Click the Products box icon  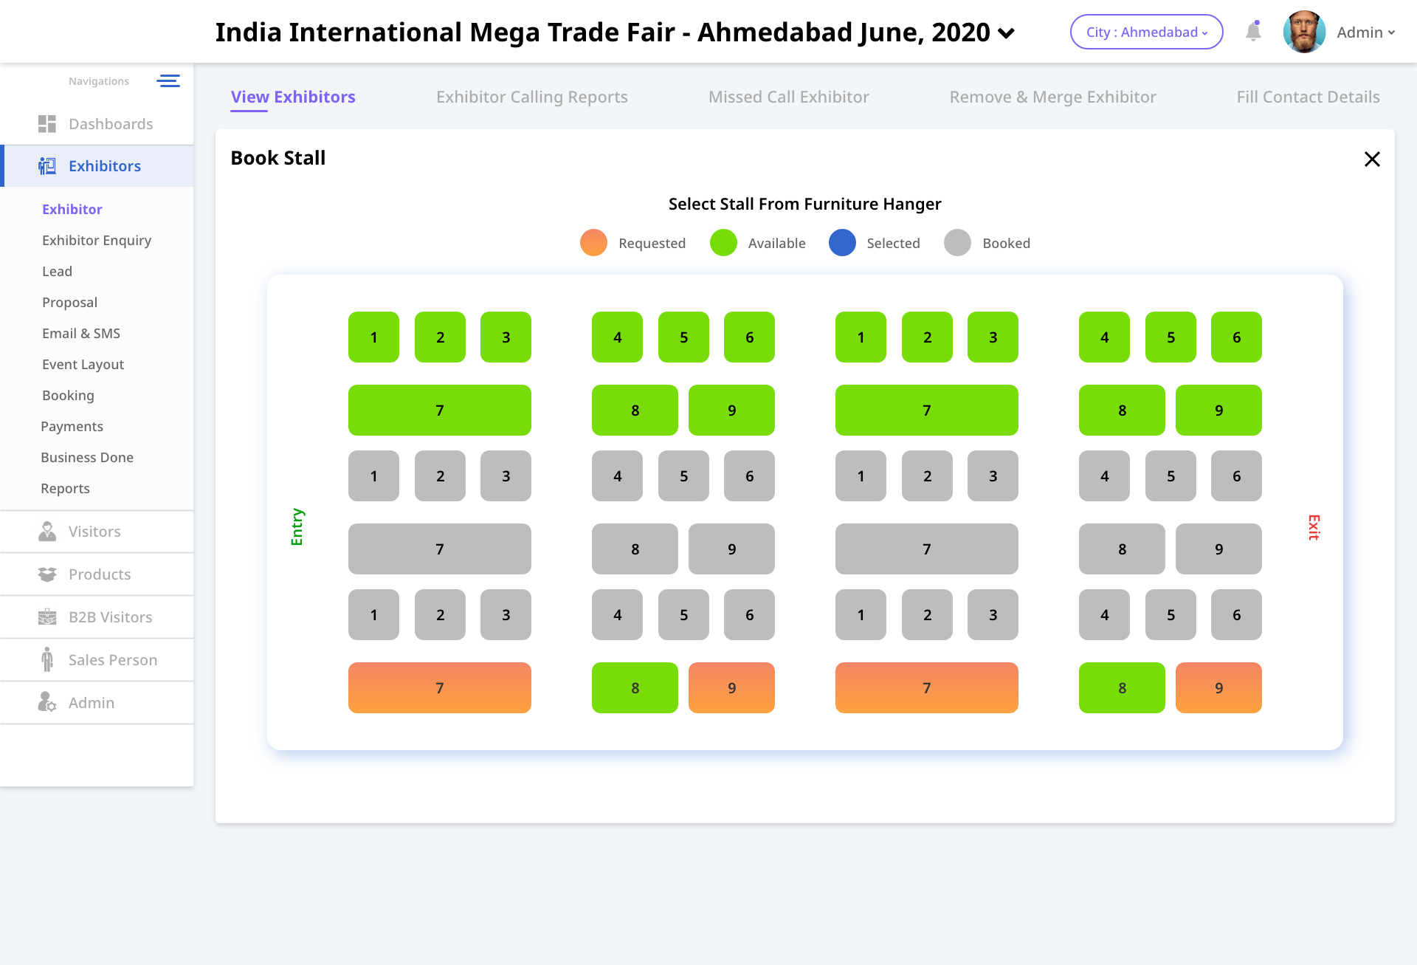point(47,574)
